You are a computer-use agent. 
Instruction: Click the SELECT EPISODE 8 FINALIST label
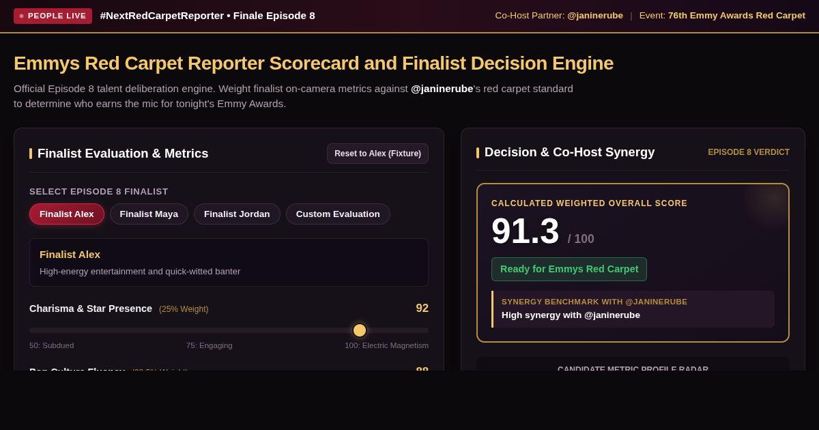tap(99, 192)
